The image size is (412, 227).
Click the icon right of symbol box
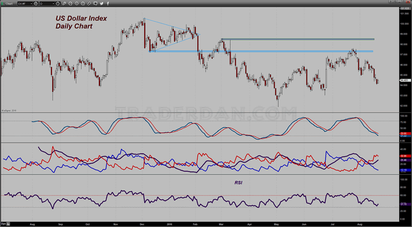pos(35,3)
